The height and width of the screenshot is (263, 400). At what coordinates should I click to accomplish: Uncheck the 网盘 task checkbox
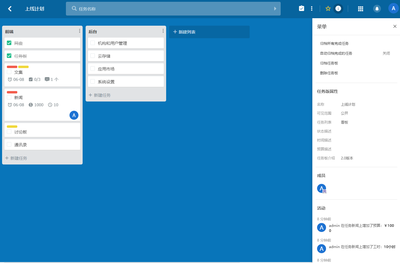(9, 43)
